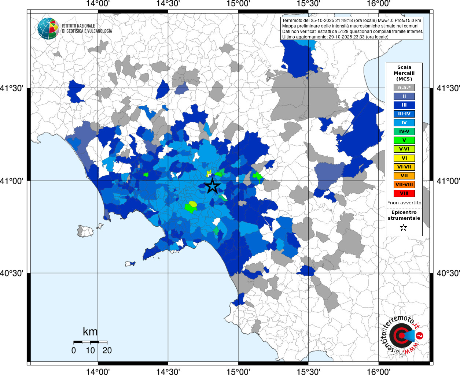Select the n.a. gray legend swatch

pyautogui.click(x=404, y=88)
